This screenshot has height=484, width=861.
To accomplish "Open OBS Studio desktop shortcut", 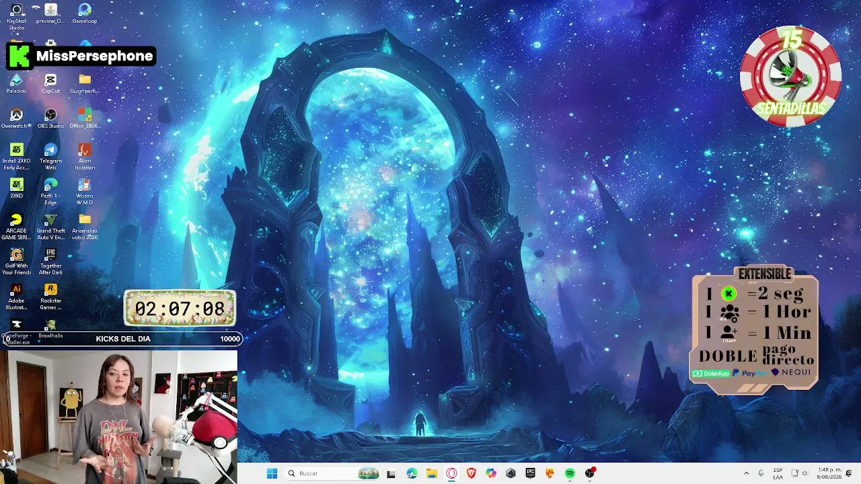I will (x=50, y=118).
